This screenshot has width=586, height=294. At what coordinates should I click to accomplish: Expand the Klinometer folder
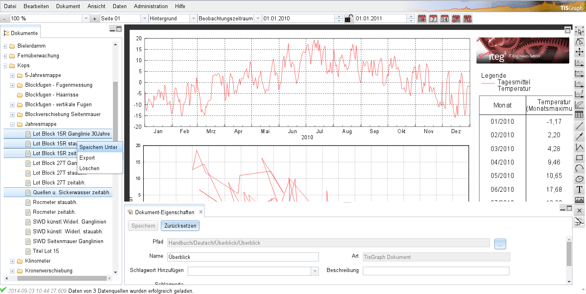[x=13, y=261]
